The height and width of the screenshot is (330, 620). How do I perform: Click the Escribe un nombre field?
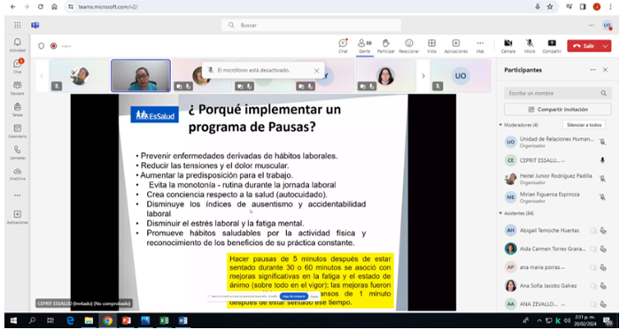tap(557, 94)
